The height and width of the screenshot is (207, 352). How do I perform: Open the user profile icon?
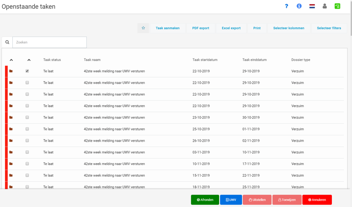point(325,6)
